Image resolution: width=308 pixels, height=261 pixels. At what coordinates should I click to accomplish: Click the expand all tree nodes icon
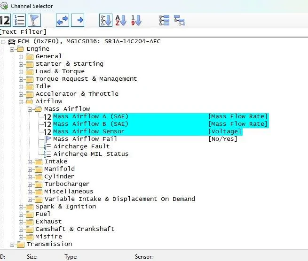point(164,20)
